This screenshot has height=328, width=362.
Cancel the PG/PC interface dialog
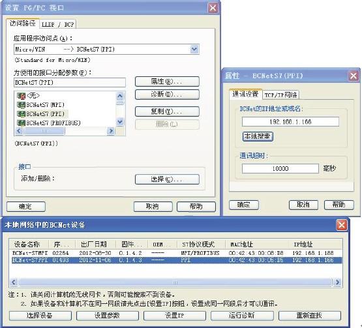pyautogui.click(x=153, y=206)
